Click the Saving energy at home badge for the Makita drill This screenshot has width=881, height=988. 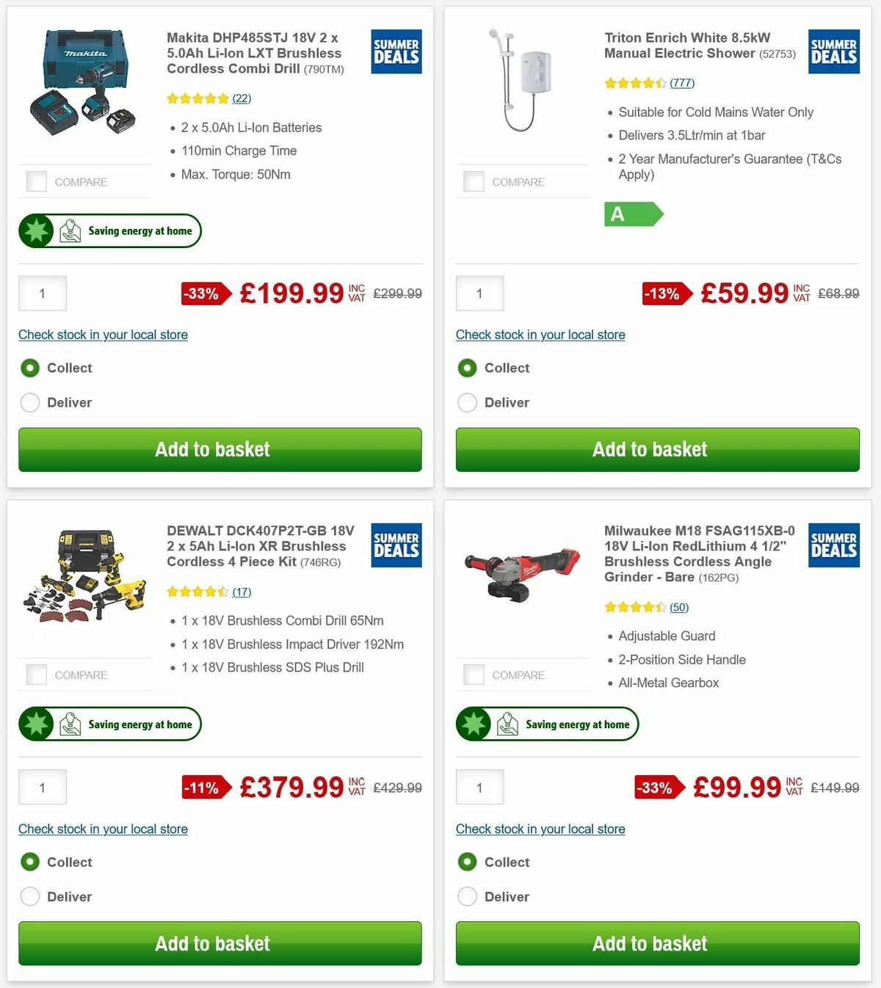point(109,230)
